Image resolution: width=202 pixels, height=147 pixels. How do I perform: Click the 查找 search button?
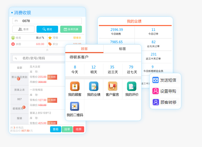(47, 29)
